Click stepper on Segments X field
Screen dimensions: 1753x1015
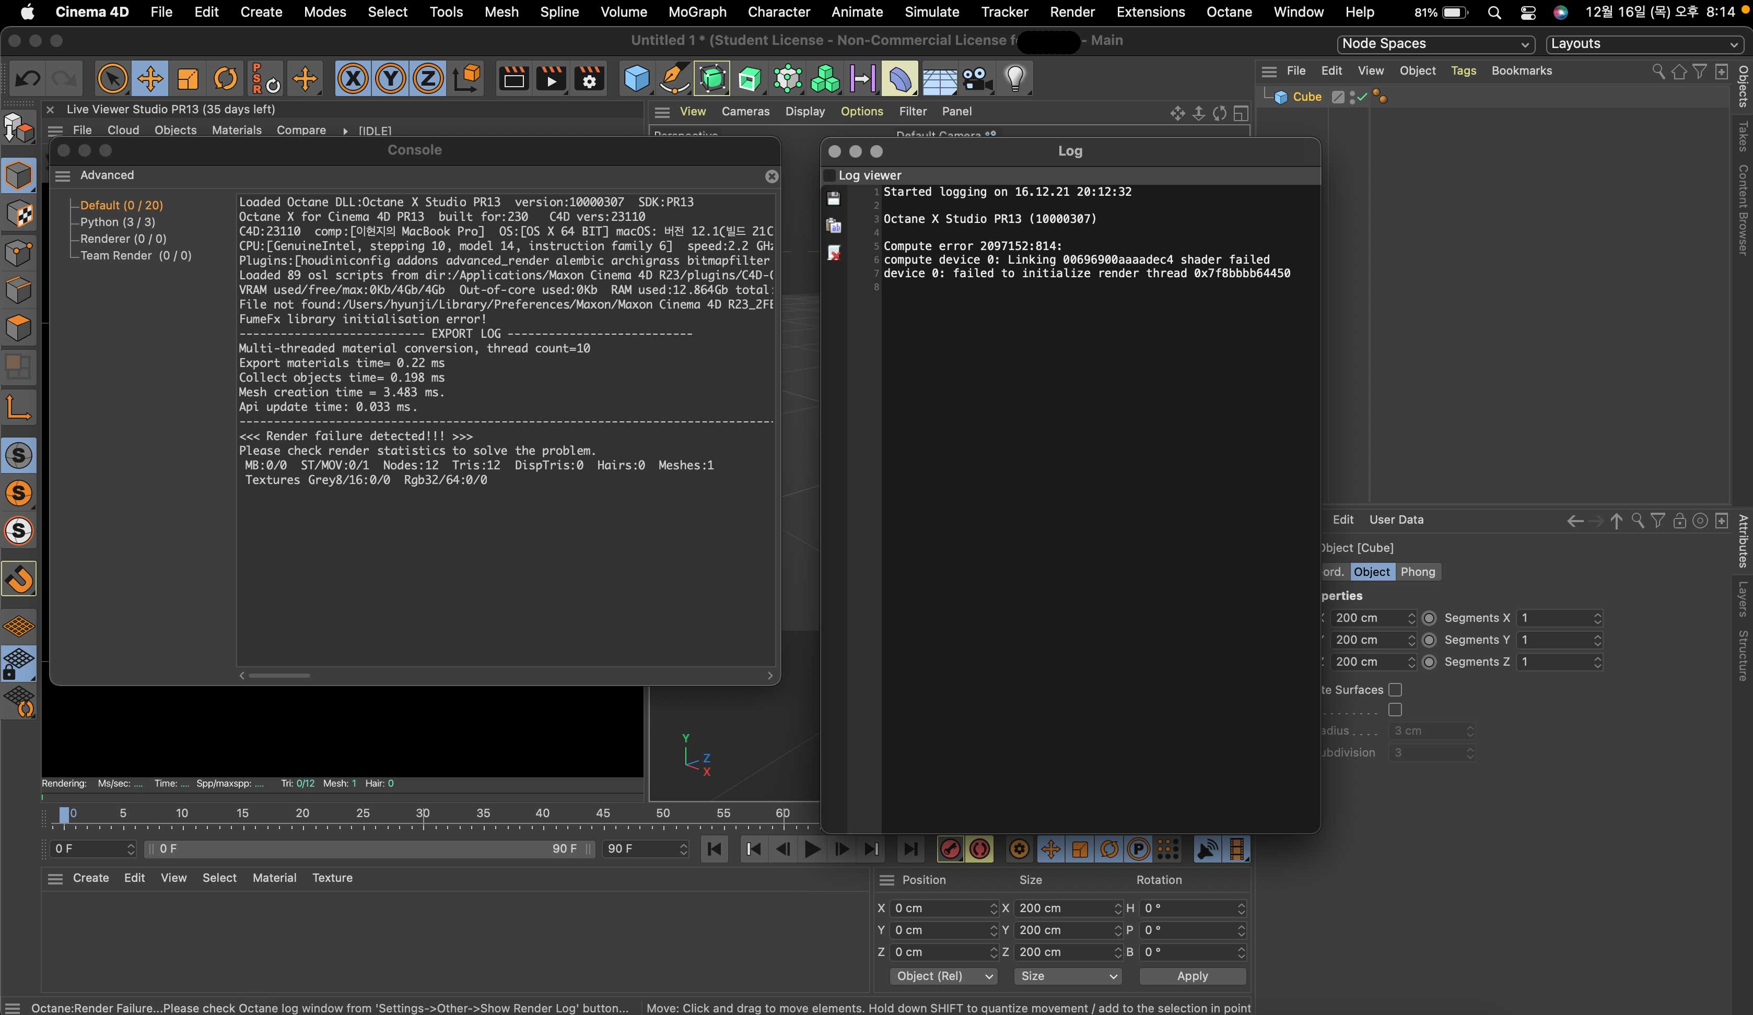(1597, 618)
